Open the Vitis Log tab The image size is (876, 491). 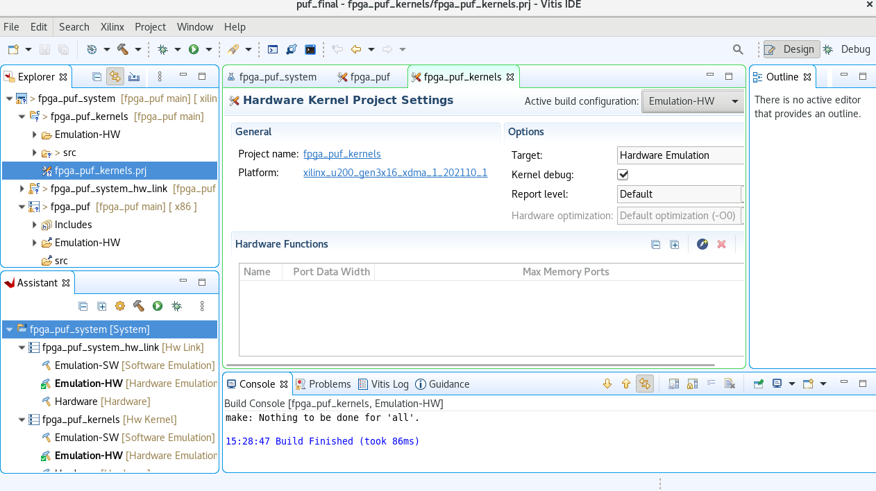(384, 384)
